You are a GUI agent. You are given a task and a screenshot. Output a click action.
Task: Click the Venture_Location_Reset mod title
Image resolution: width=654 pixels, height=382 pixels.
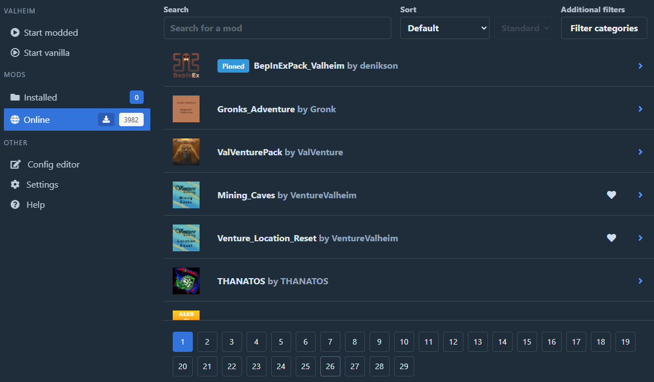267,238
